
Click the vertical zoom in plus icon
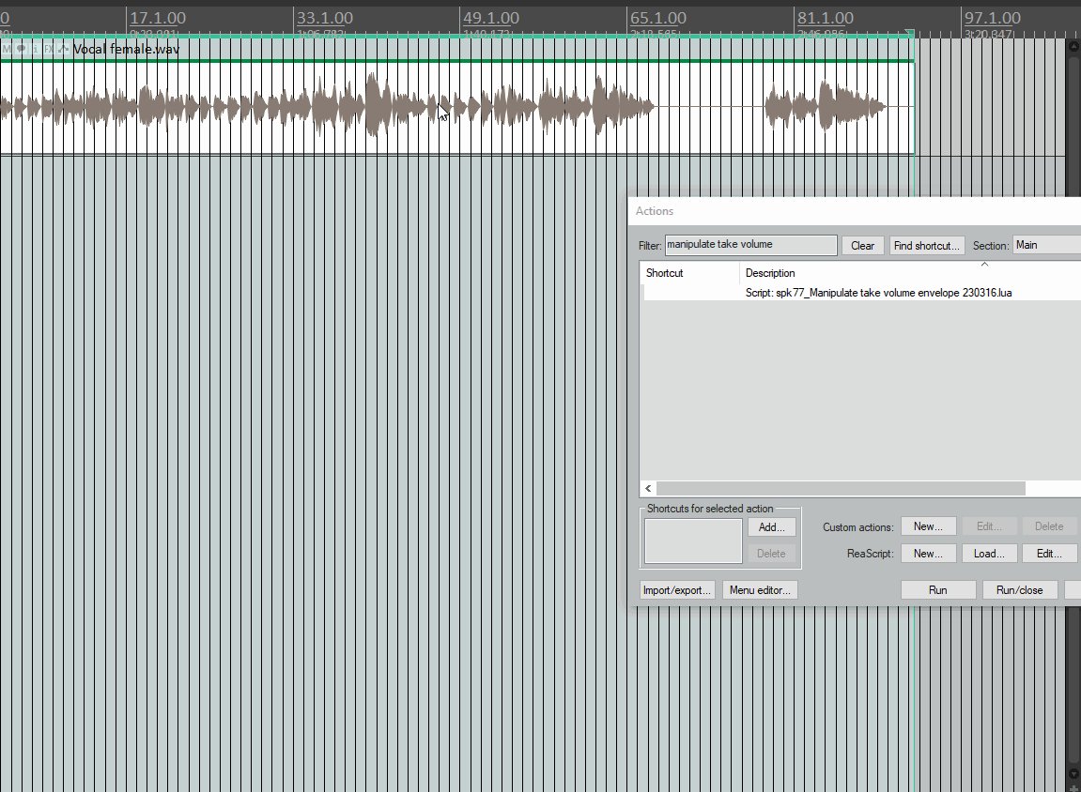point(1073,787)
